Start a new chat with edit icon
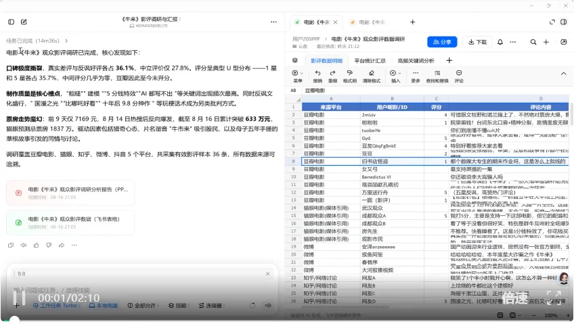 coord(24,22)
